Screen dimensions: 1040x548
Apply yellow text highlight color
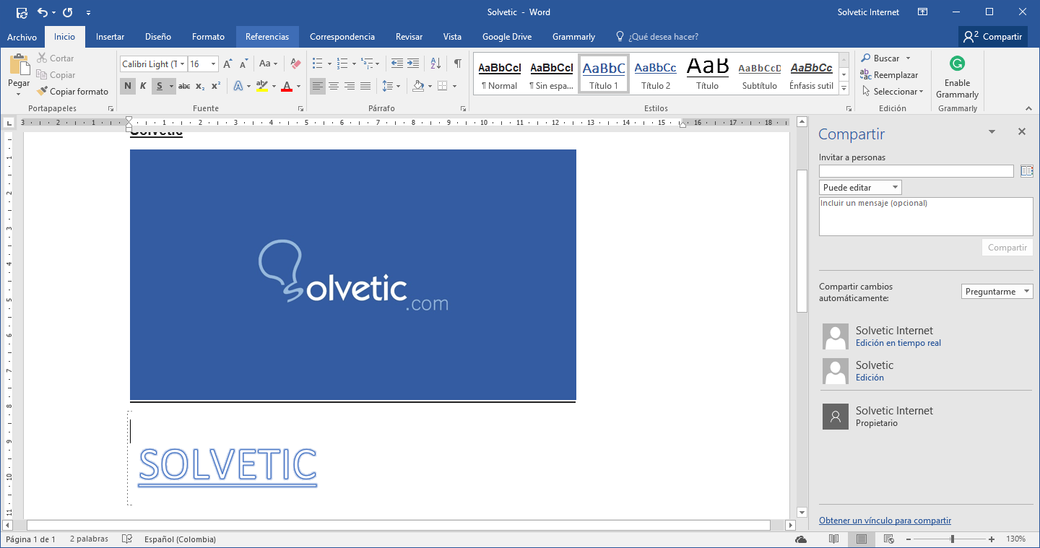pyautogui.click(x=261, y=87)
